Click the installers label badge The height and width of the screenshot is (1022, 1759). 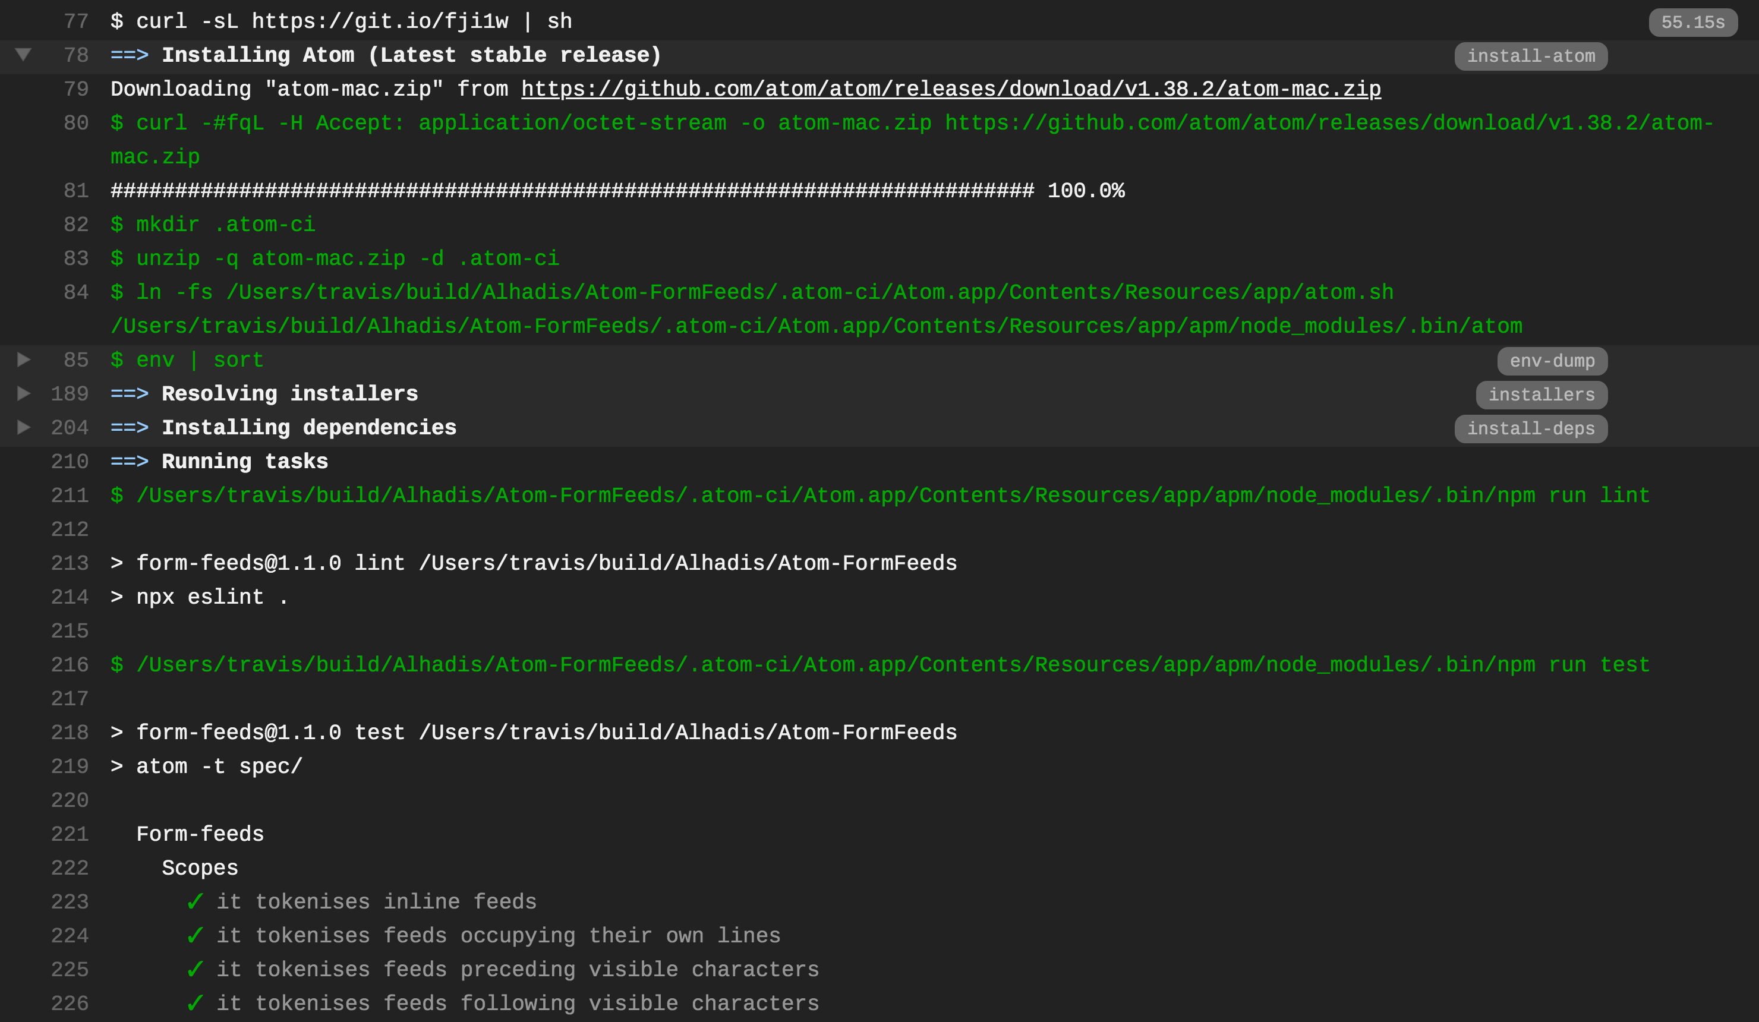[x=1542, y=395]
